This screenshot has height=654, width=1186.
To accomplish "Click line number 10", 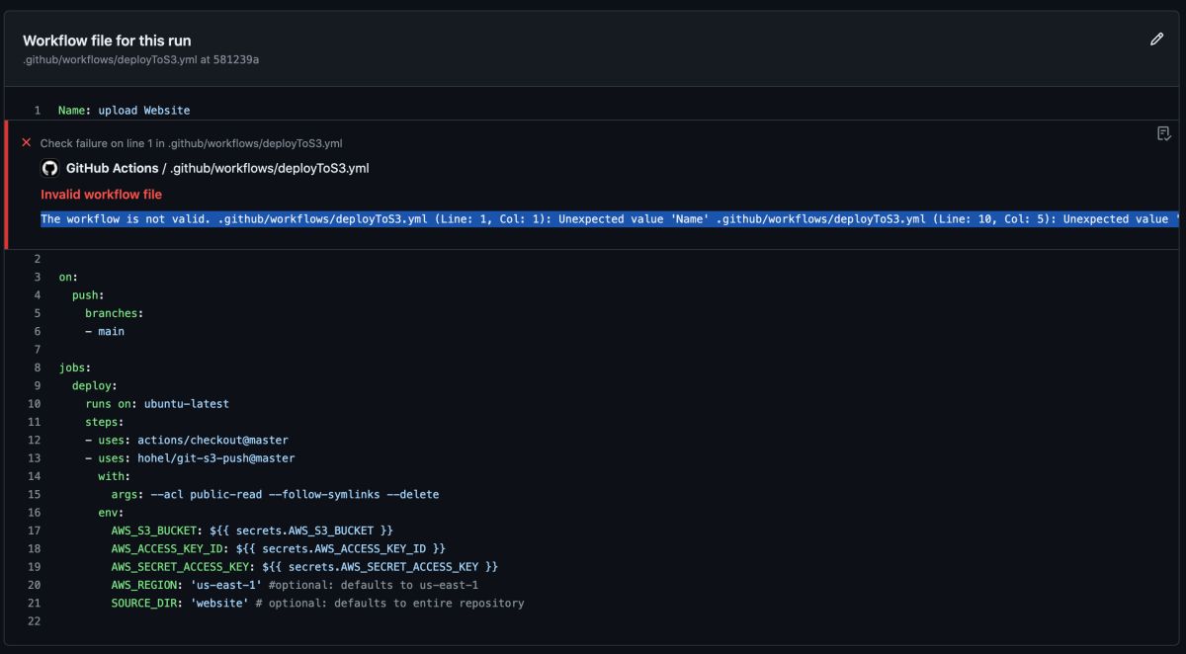I will click(35, 403).
